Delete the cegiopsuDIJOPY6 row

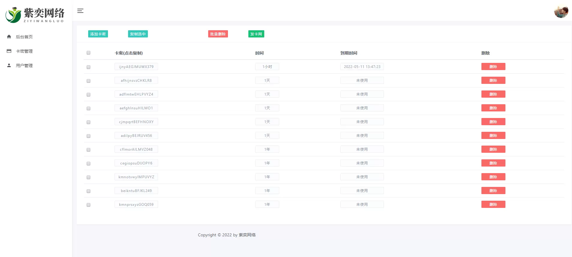click(493, 163)
